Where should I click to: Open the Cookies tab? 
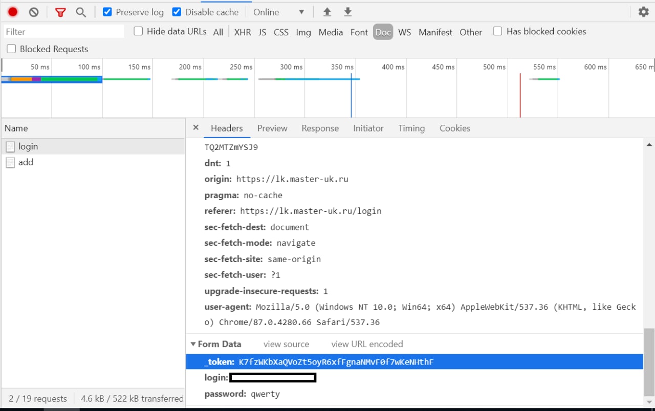[454, 128]
